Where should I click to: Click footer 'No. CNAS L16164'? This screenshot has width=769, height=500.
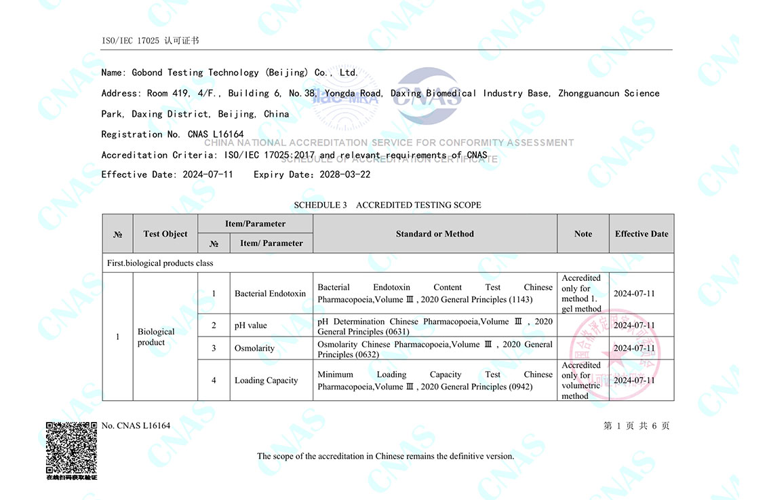tap(136, 425)
